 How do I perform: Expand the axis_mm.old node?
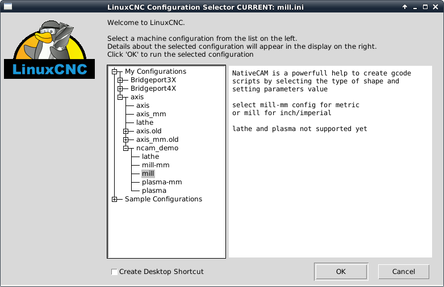[125, 140]
